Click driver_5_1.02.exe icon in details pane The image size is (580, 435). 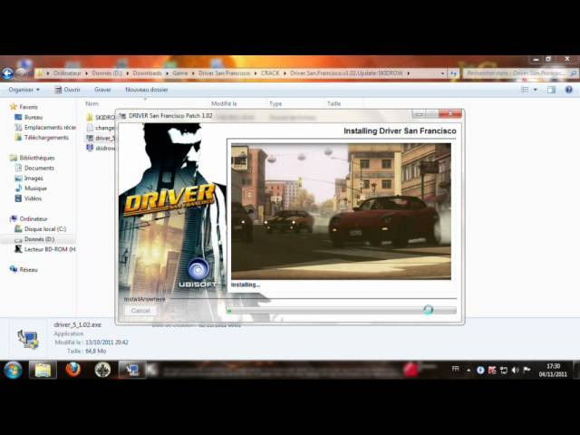click(28, 338)
